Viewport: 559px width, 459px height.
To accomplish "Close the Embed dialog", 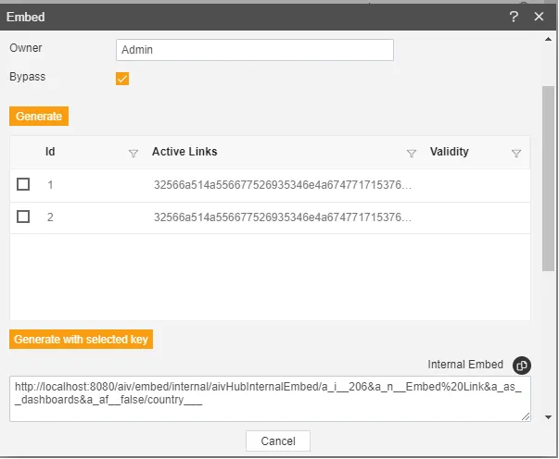I will 539,17.
